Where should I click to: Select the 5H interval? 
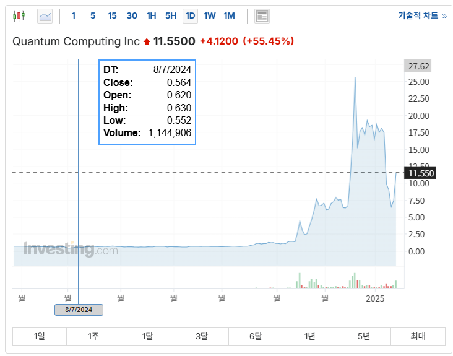[x=171, y=15]
